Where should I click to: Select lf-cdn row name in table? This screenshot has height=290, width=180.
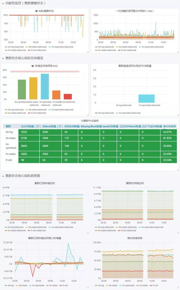tap(9, 160)
